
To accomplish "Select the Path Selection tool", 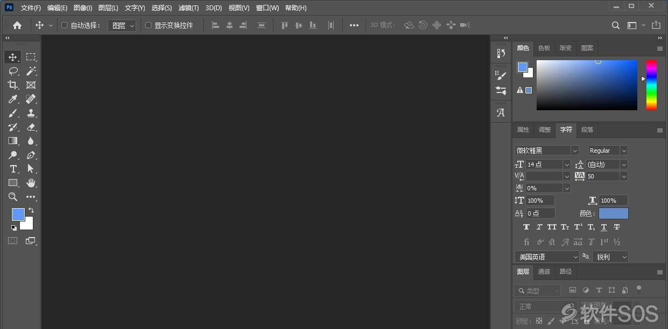I will click(31, 169).
